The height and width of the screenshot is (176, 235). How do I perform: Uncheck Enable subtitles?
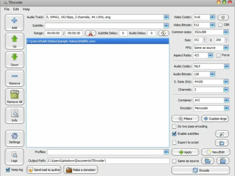tap(174, 134)
